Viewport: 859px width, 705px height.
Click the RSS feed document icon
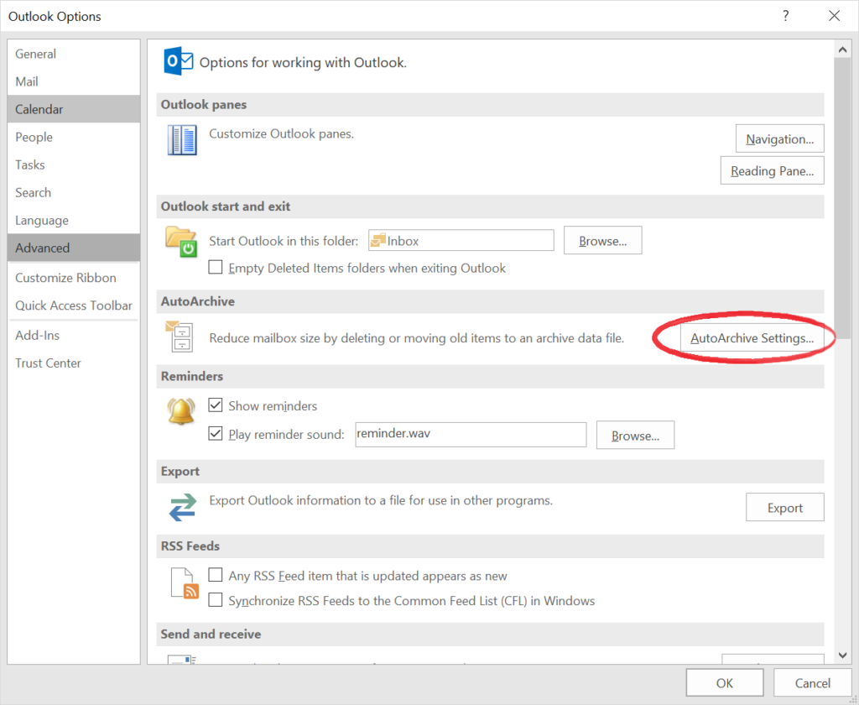(184, 583)
